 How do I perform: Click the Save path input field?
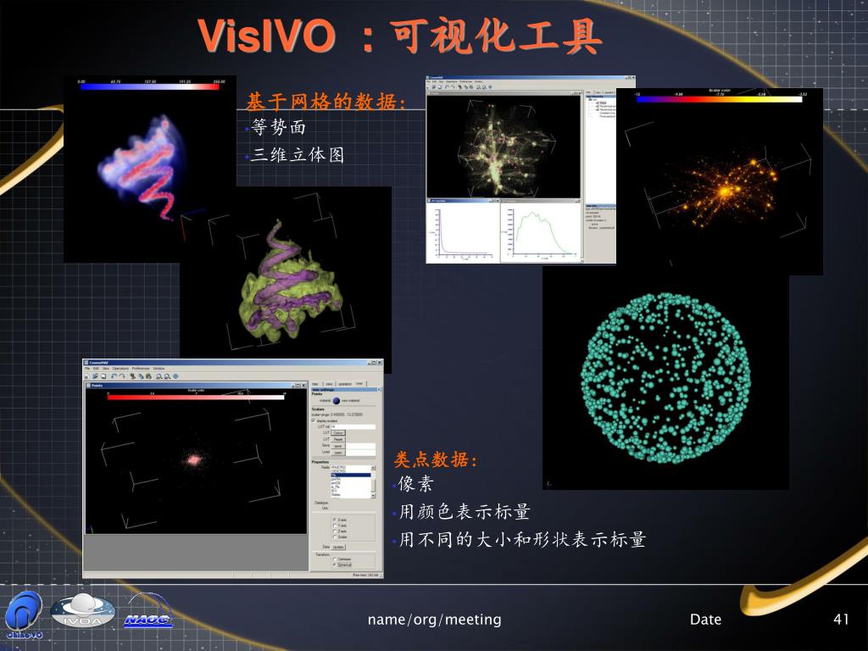360,446
